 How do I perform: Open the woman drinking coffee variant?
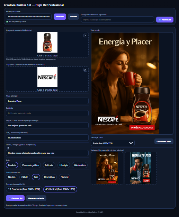tap(107, 168)
